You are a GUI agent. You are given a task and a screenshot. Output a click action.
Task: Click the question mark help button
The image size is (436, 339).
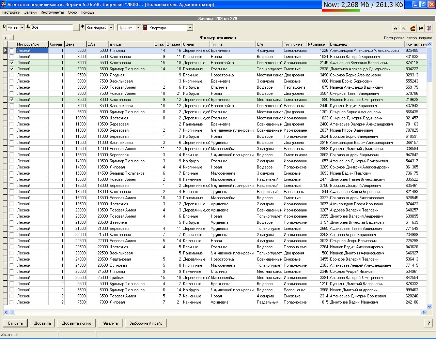coord(429,323)
